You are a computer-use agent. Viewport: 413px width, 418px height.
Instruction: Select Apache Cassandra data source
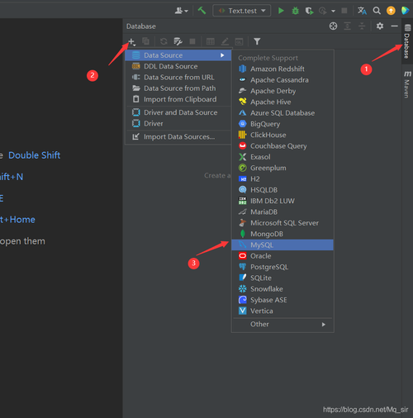tap(282, 80)
